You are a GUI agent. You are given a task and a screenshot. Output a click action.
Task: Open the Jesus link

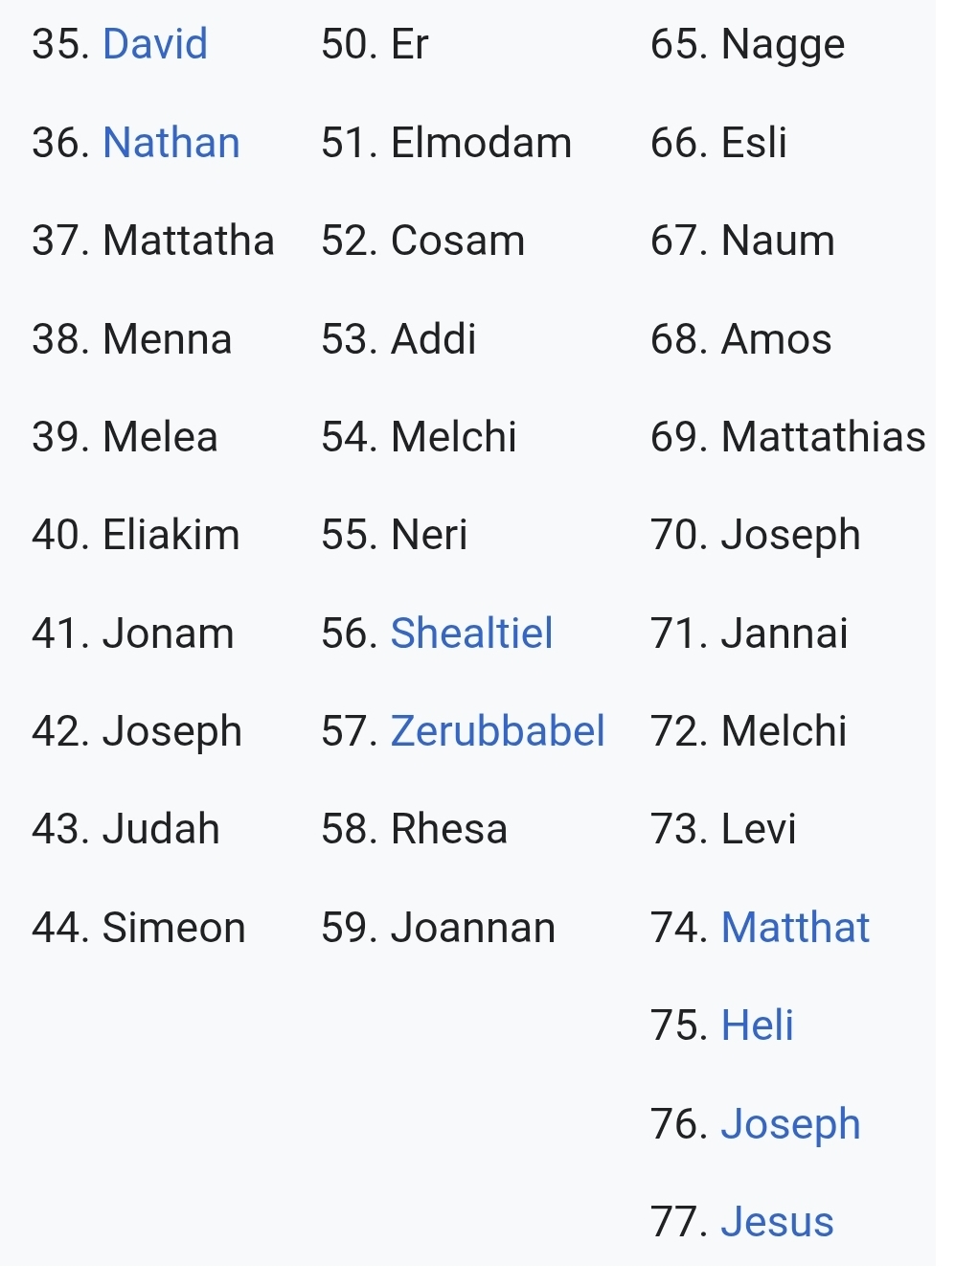click(x=778, y=1222)
